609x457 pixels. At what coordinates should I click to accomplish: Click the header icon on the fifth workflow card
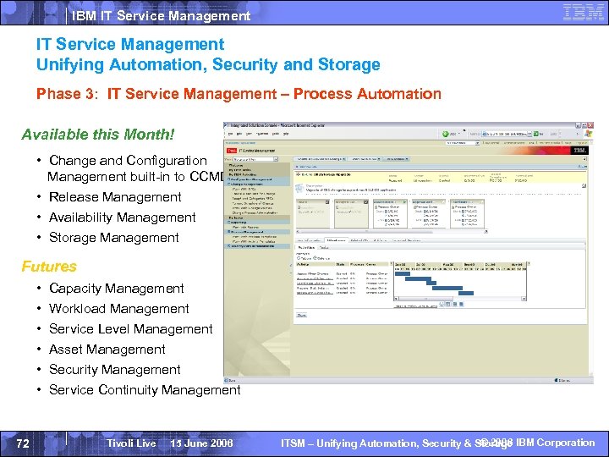481,202
